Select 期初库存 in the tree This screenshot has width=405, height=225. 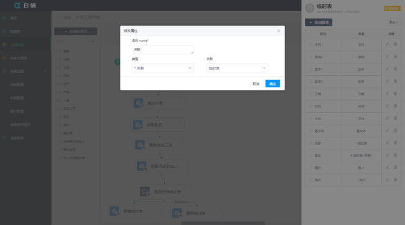tap(69, 150)
